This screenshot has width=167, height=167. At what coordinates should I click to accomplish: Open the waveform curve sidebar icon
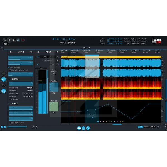(x=4, y=85)
